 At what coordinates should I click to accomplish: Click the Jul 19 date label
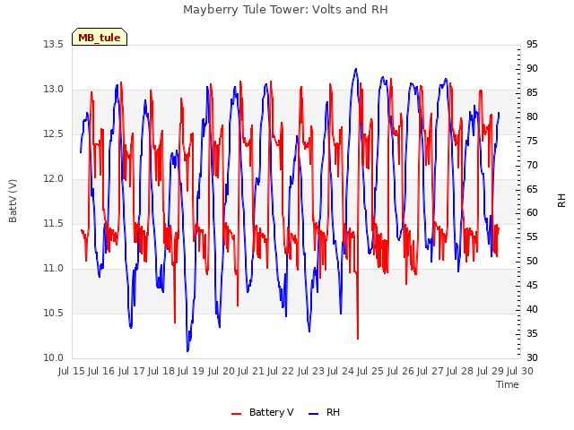point(191,371)
